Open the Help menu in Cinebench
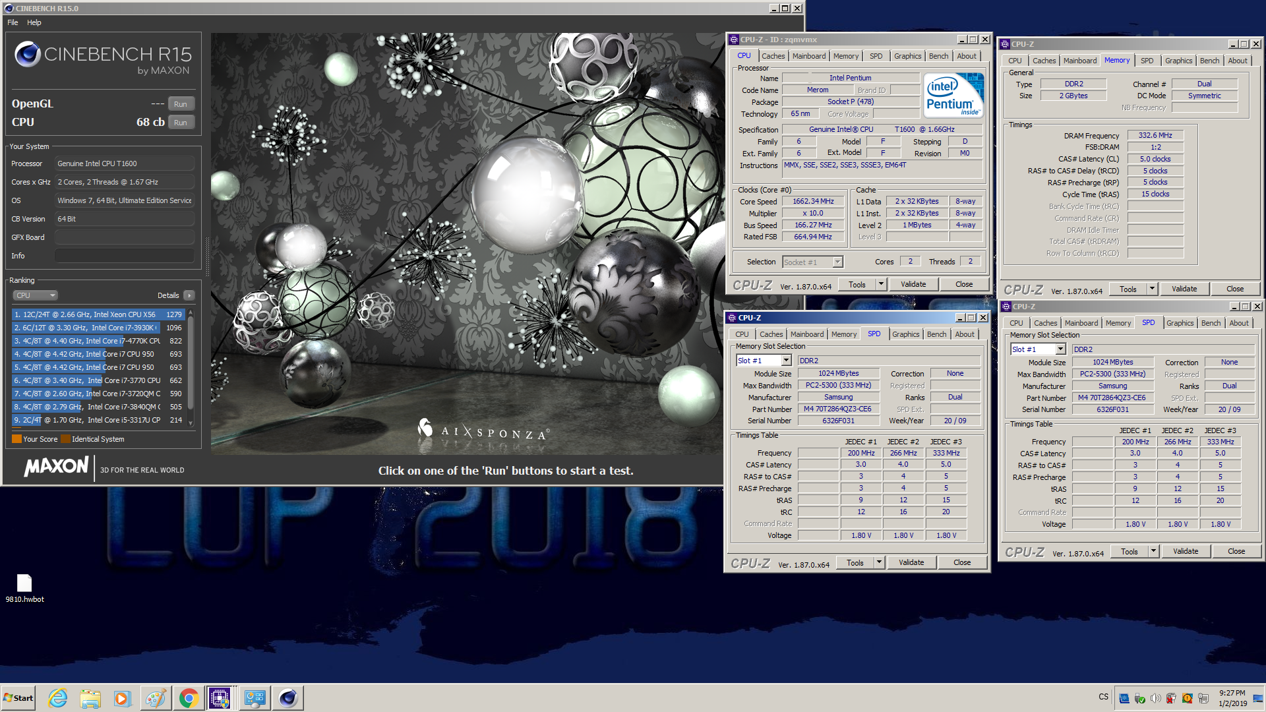 34,22
